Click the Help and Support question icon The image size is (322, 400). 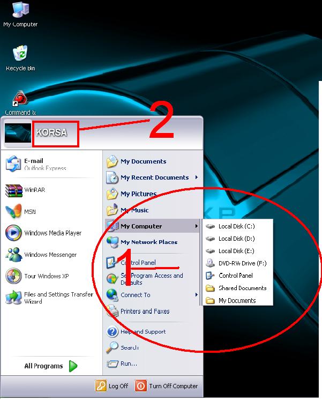(112, 331)
